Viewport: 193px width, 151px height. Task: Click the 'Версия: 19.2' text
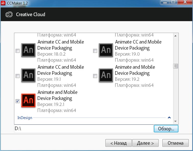coord(127,79)
